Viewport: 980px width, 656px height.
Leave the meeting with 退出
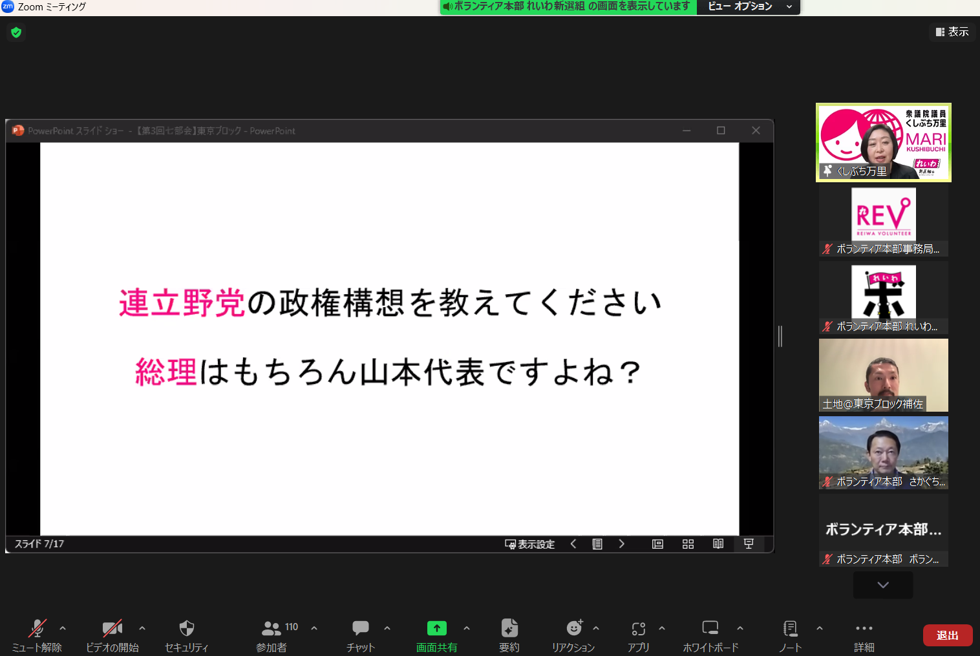[947, 635]
